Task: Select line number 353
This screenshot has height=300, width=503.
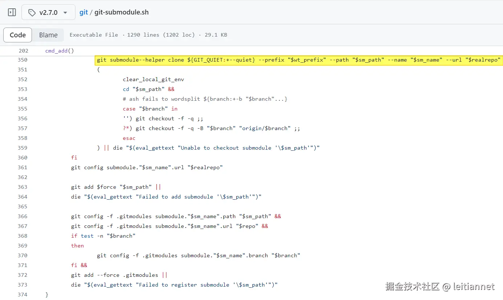Action: point(23,89)
